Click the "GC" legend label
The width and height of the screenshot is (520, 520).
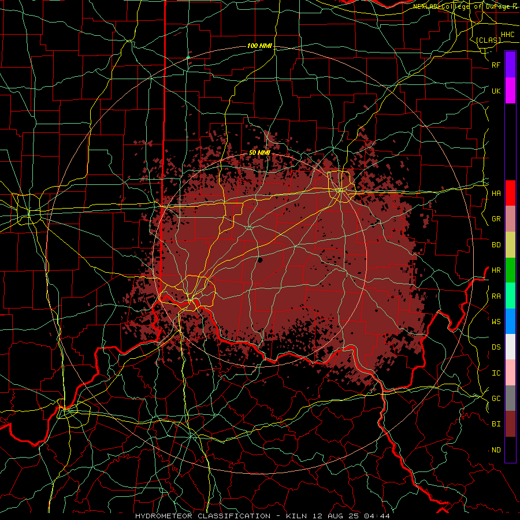(496, 398)
